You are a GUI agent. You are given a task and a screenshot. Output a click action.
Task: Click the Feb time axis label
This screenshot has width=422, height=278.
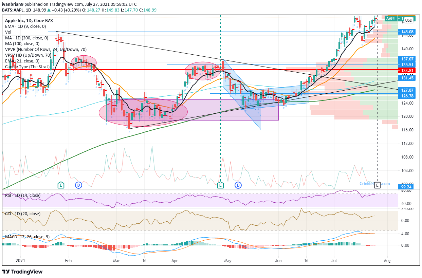(x=69, y=261)
